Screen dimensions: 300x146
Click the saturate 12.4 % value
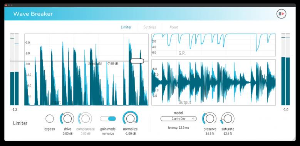pos(228,134)
